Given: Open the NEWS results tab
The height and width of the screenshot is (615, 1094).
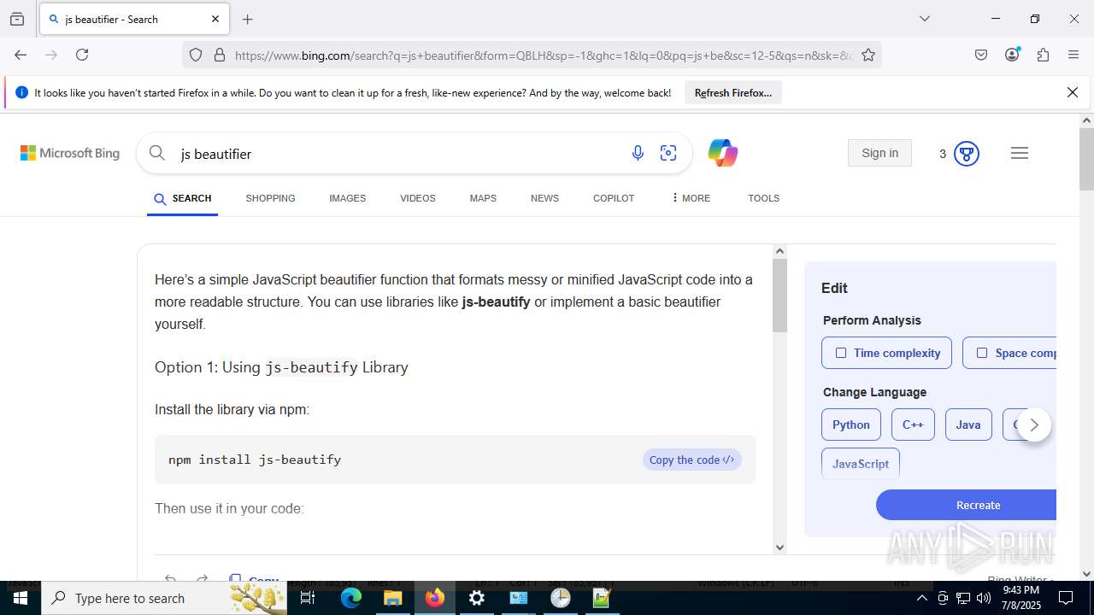Looking at the screenshot, I should pos(544,198).
